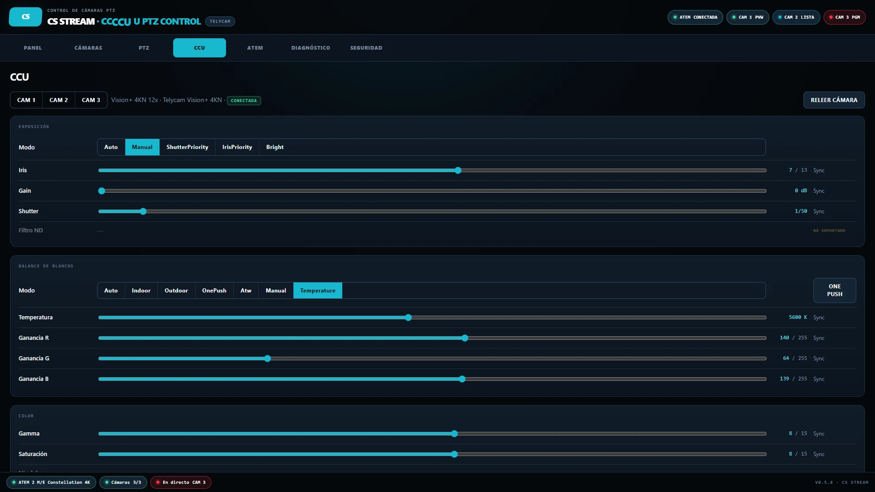Select CAM 3 camera

(x=91, y=100)
